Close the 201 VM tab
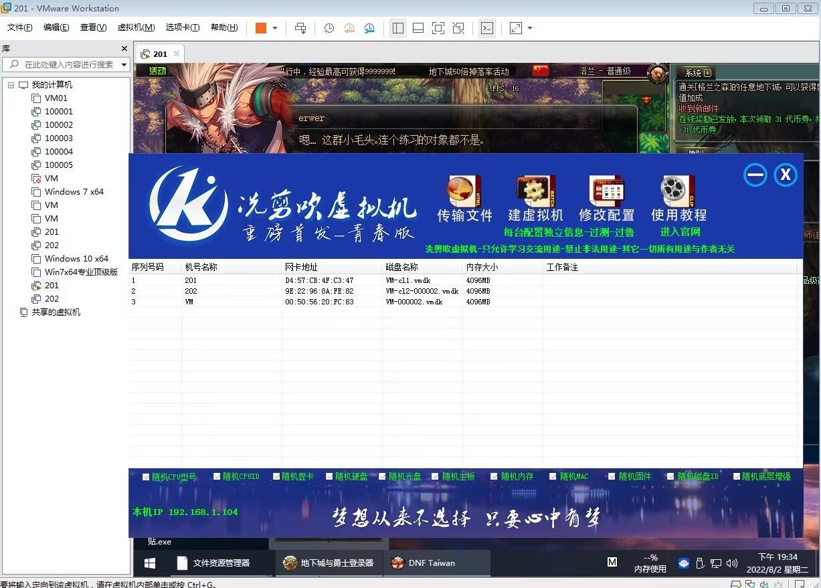821x588 pixels. pyautogui.click(x=177, y=54)
